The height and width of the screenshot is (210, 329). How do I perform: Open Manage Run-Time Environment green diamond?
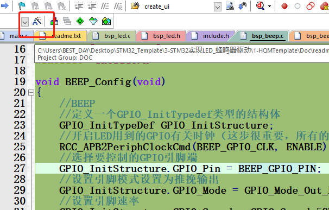(80, 21)
